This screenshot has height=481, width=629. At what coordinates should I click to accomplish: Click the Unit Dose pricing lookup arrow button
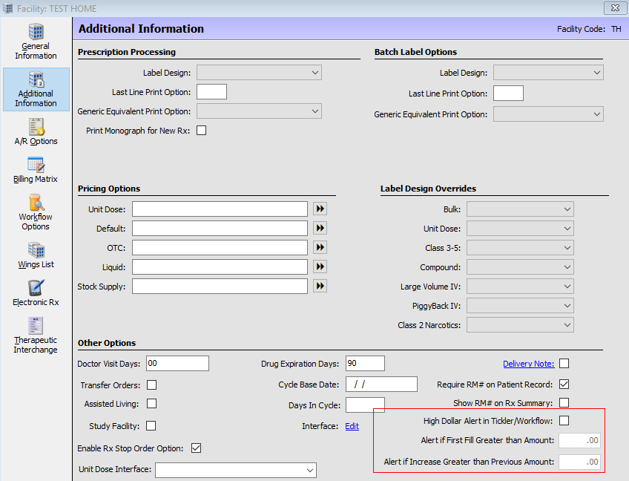coord(320,209)
